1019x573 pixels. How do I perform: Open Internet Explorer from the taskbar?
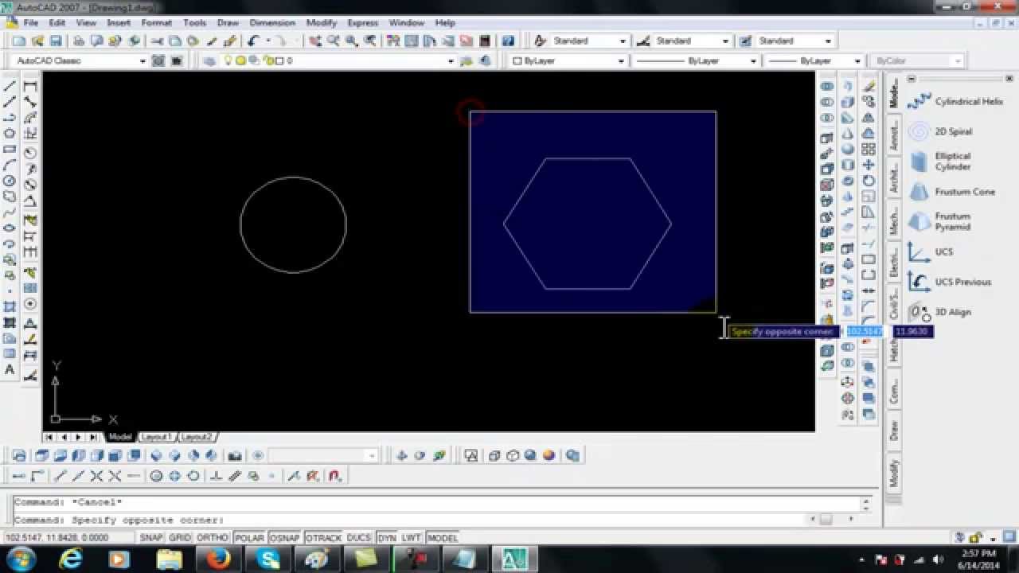click(x=70, y=559)
